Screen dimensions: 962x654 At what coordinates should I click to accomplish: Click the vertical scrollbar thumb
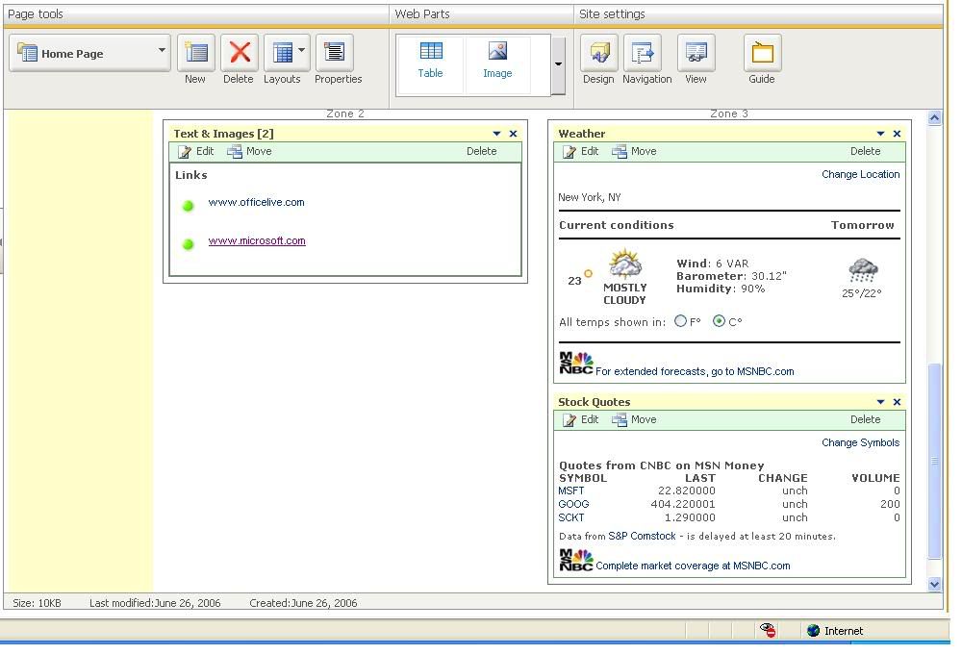point(934,461)
